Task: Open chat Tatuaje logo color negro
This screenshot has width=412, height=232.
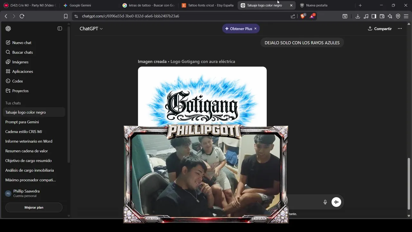Action: 34,112
